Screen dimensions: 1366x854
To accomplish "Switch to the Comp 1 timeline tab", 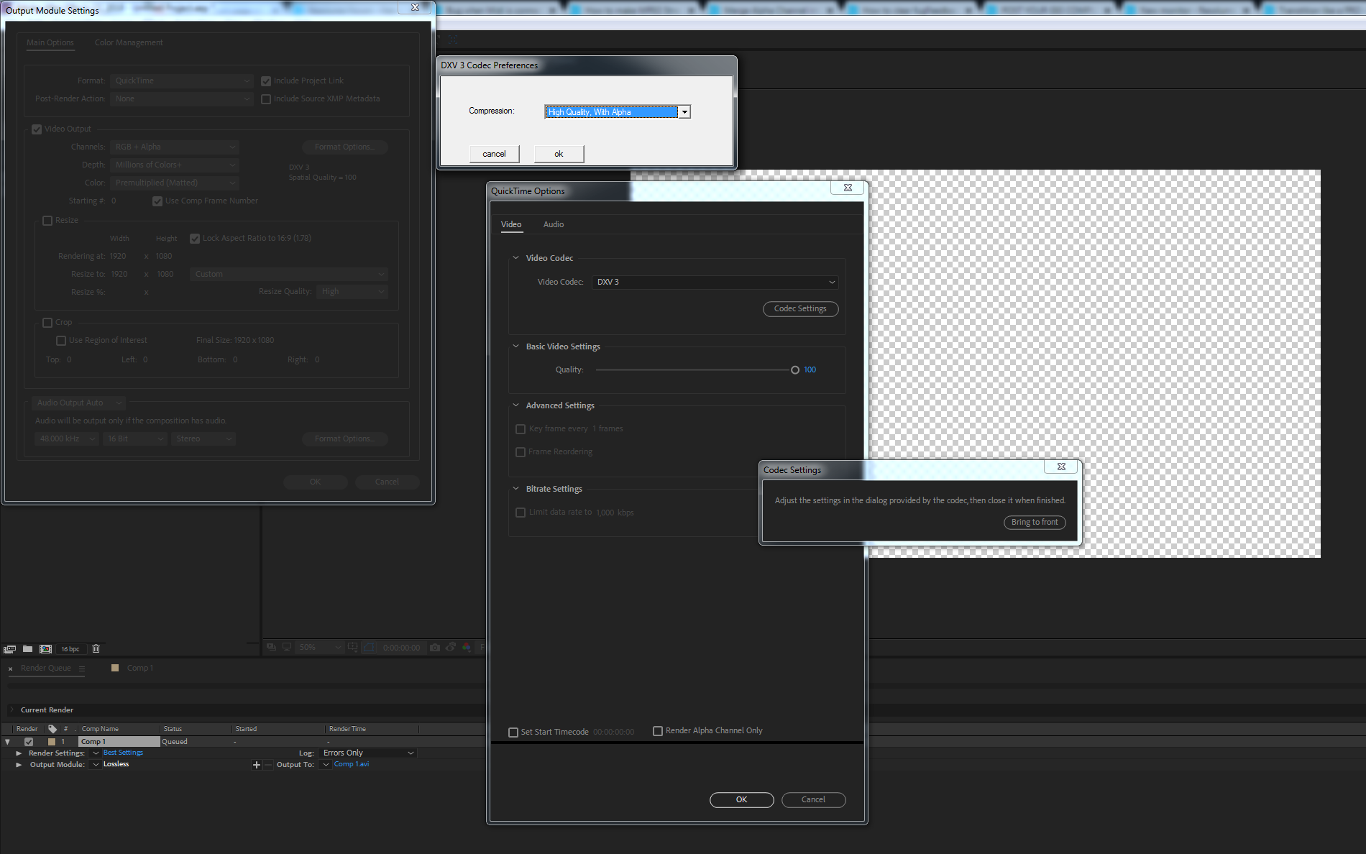I will tap(139, 669).
